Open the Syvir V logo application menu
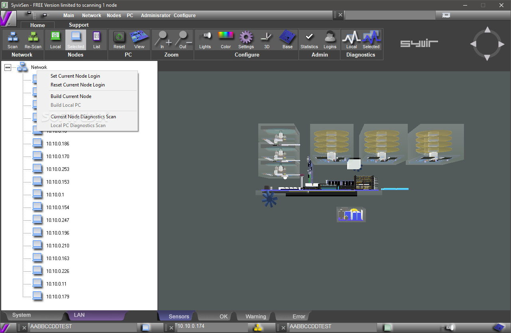 point(8,19)
